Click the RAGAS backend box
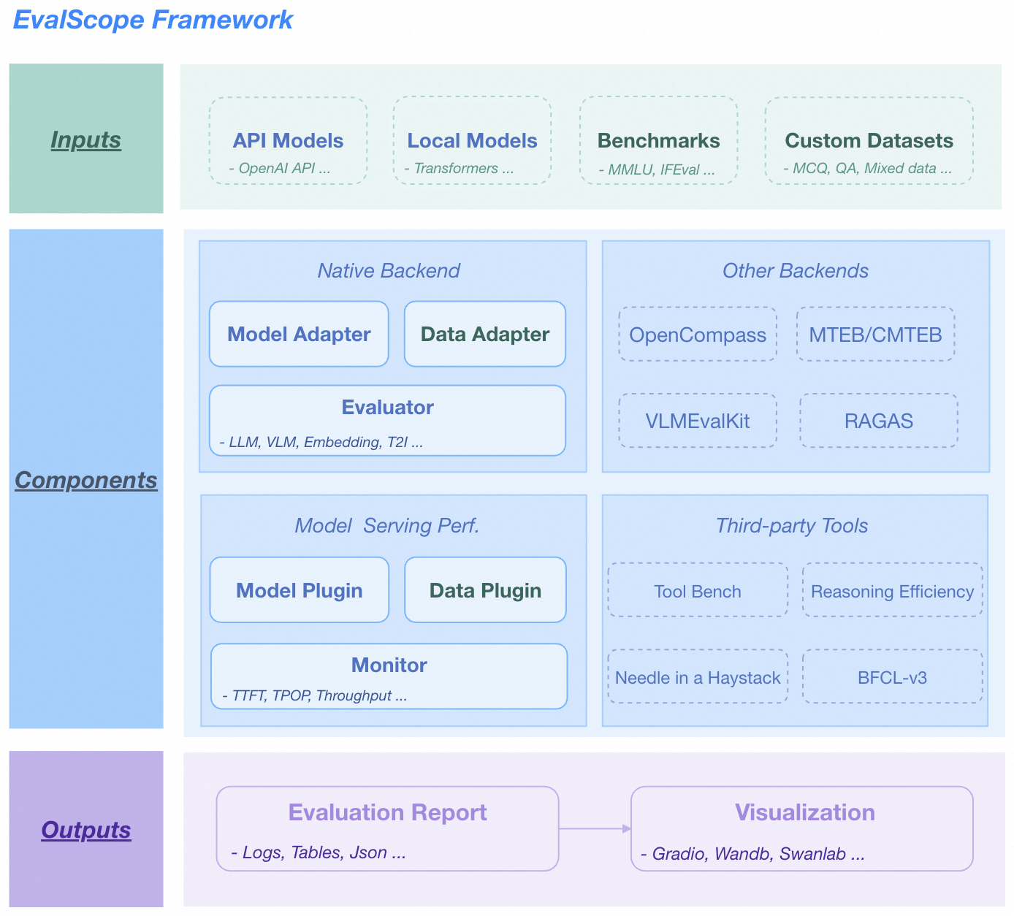 click(879, 421)
